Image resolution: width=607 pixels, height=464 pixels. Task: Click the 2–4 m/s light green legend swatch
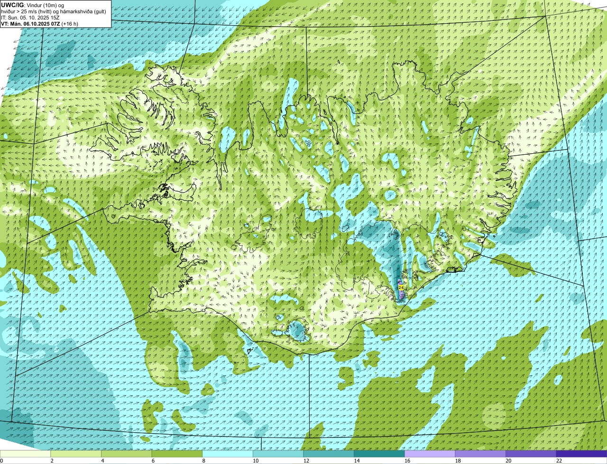click(75, 454)
